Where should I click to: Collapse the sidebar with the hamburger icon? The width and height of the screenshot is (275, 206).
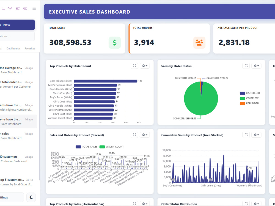pos(34,8)
